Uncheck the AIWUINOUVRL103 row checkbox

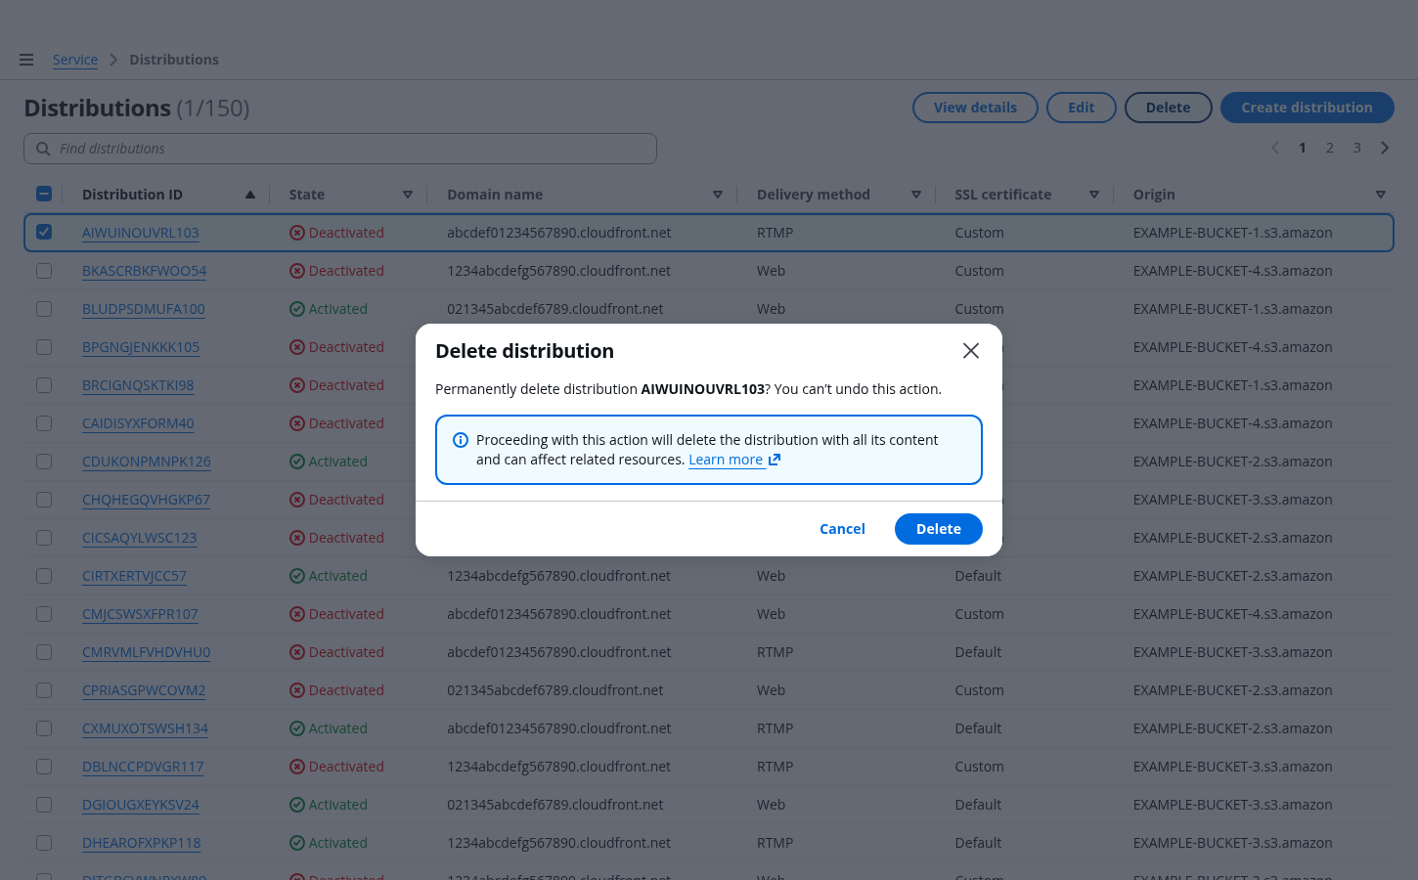pos(44,232)
